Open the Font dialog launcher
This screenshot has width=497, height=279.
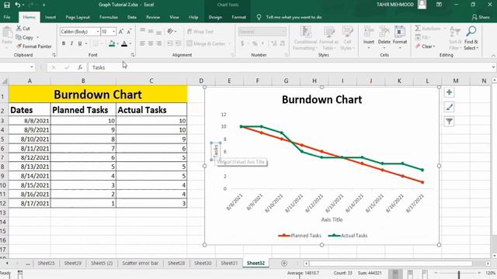133,55
